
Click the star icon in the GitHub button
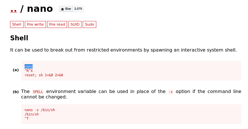tap(62, 9)
